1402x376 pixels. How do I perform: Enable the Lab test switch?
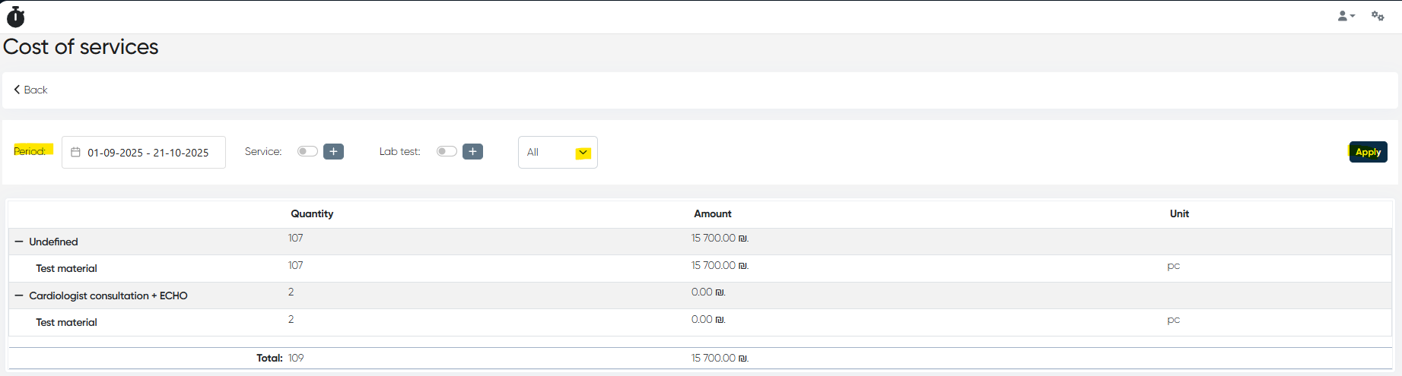(447, 151)
